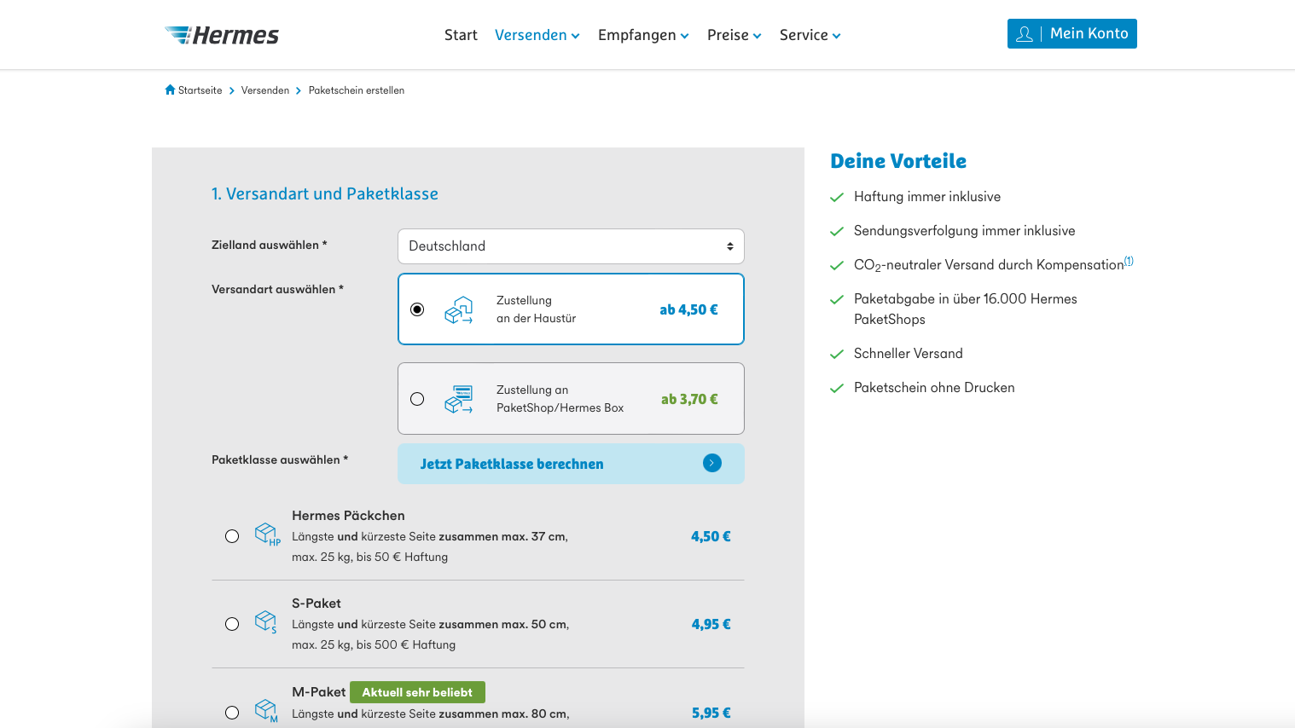Choose the Hermes Päckchen radio button
The image size is (1295, 728).
click(232, 536)
